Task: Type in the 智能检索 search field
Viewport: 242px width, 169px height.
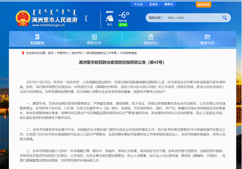Action: coord(189,18)
